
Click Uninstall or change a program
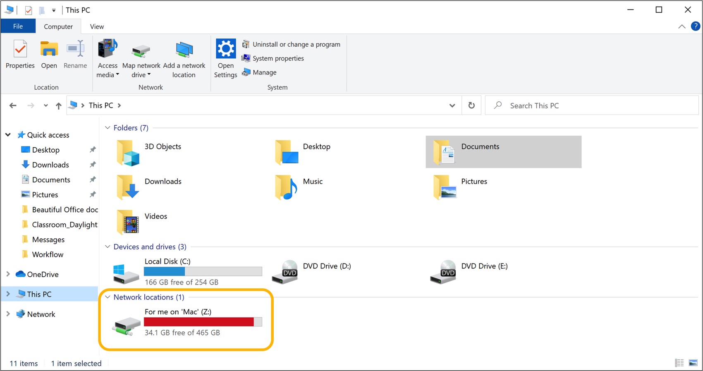pyautogui.click(x=291, y=44)
